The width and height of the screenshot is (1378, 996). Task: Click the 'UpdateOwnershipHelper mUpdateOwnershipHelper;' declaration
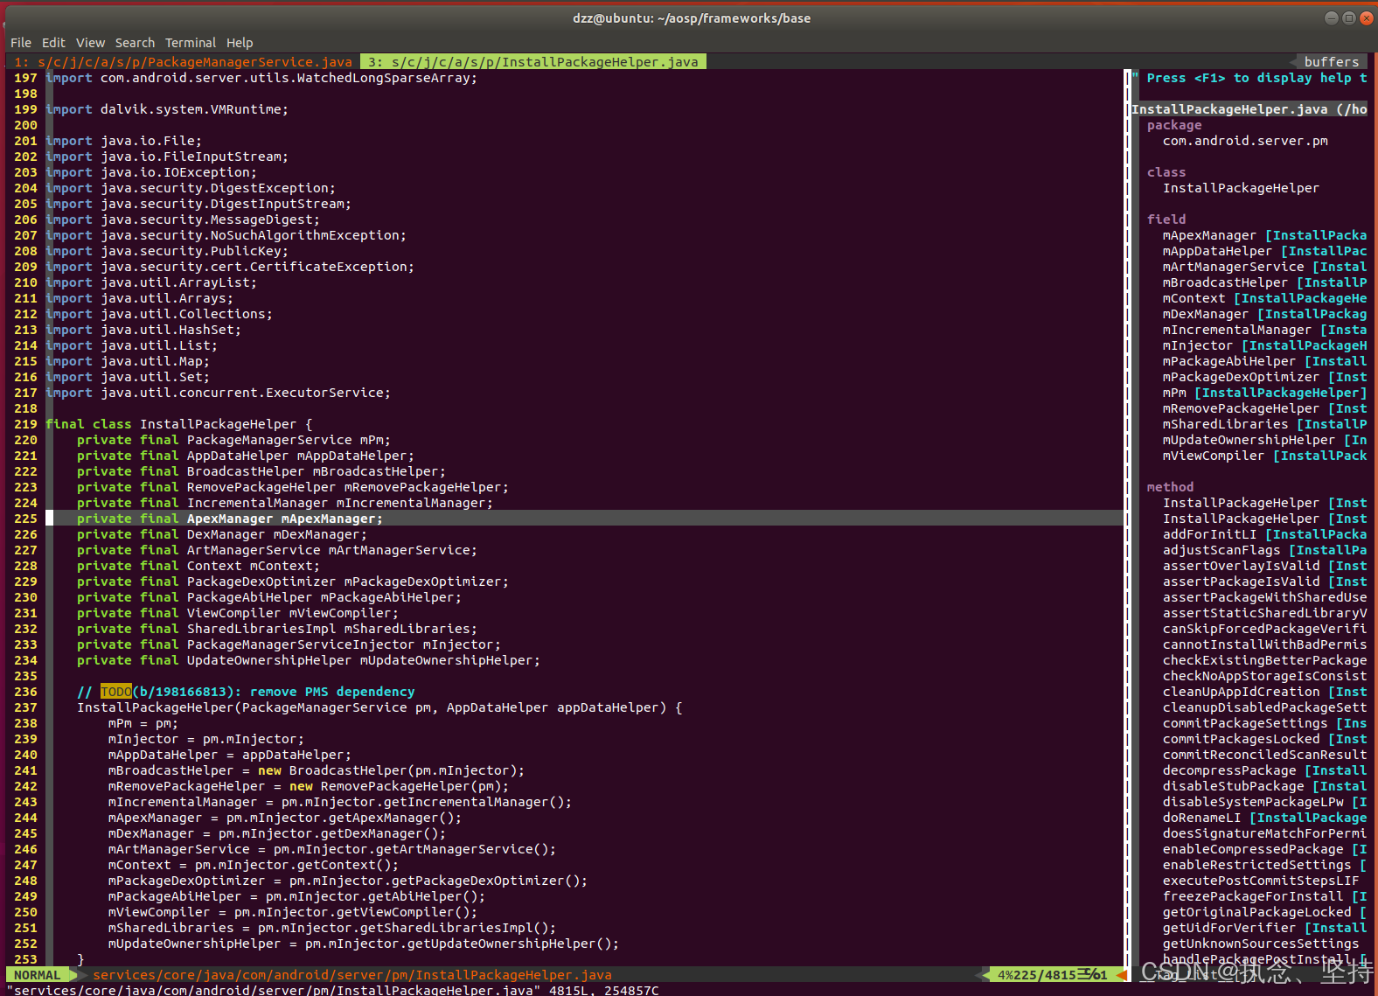click(309, 660)
